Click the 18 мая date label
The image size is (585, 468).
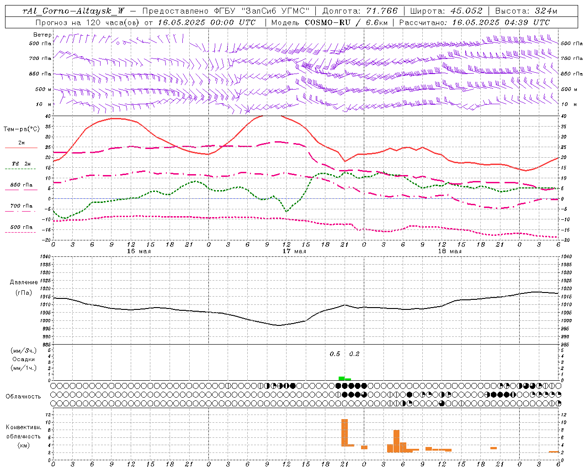tap(450, 251)
